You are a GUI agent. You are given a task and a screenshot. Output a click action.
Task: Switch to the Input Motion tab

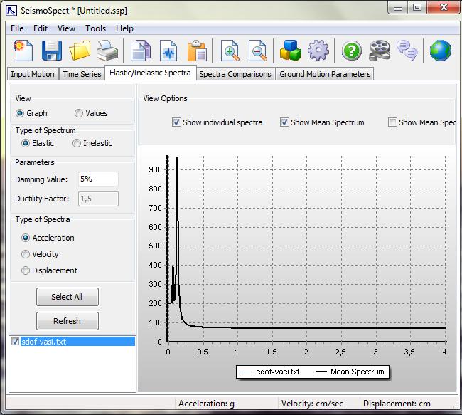tap(33, 74)
